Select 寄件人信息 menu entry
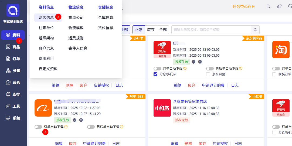The image size is (292, 146). (x=78, y=48)
